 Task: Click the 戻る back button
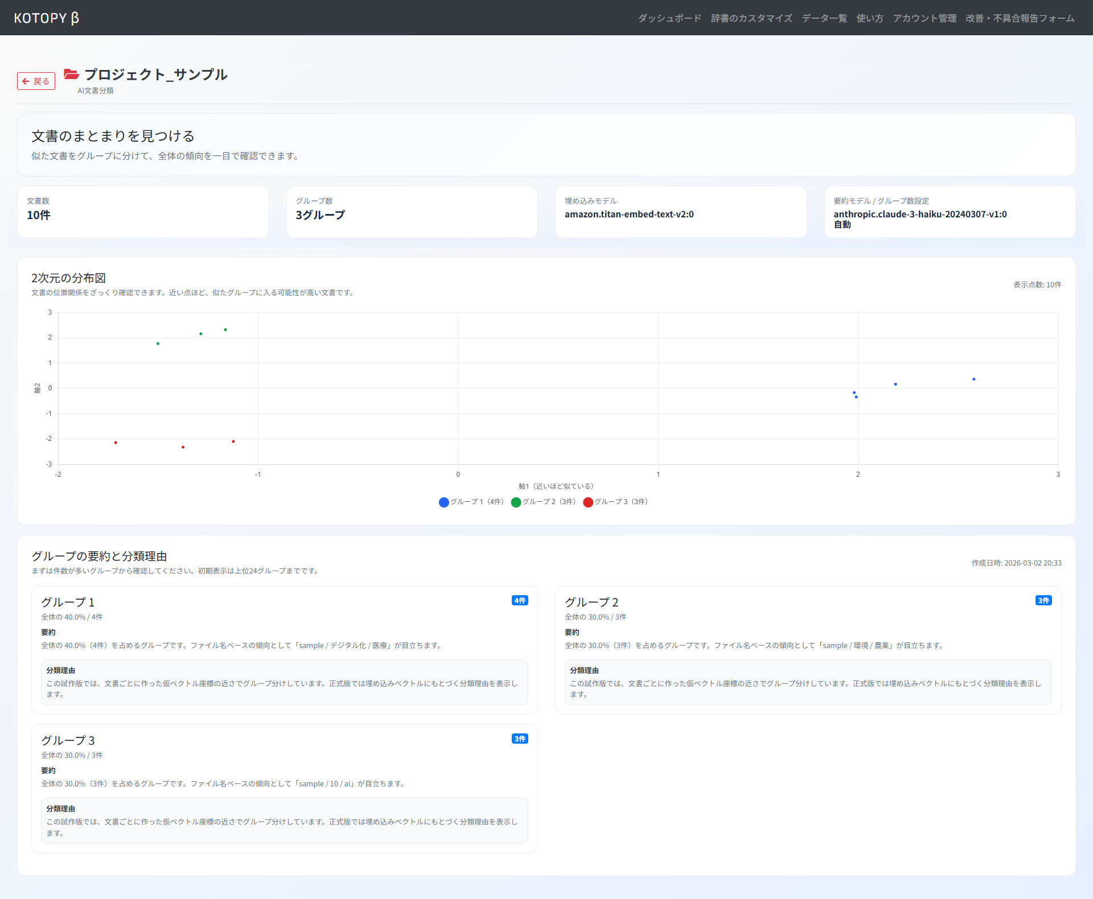point(36,81)
